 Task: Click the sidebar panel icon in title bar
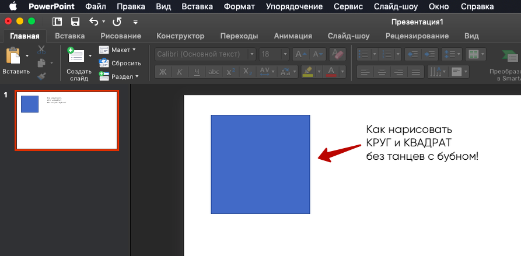(57, 22)
